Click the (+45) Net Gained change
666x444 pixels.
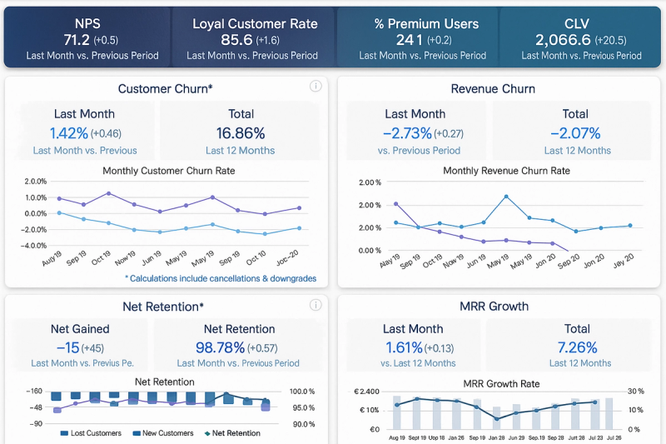pyautogui.click(x=92, y=348)
